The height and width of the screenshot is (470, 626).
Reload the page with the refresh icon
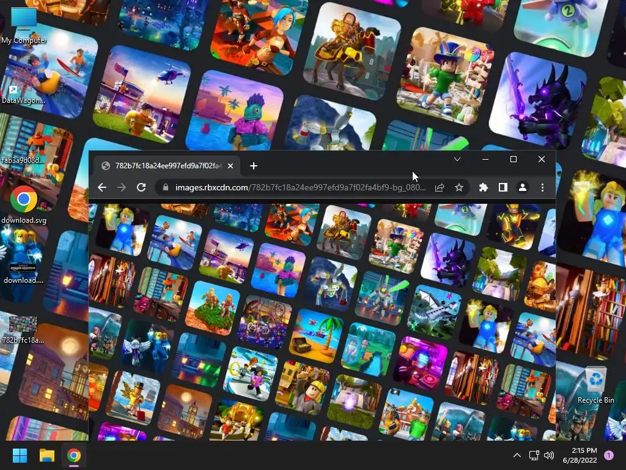click(x=141, y=187)
